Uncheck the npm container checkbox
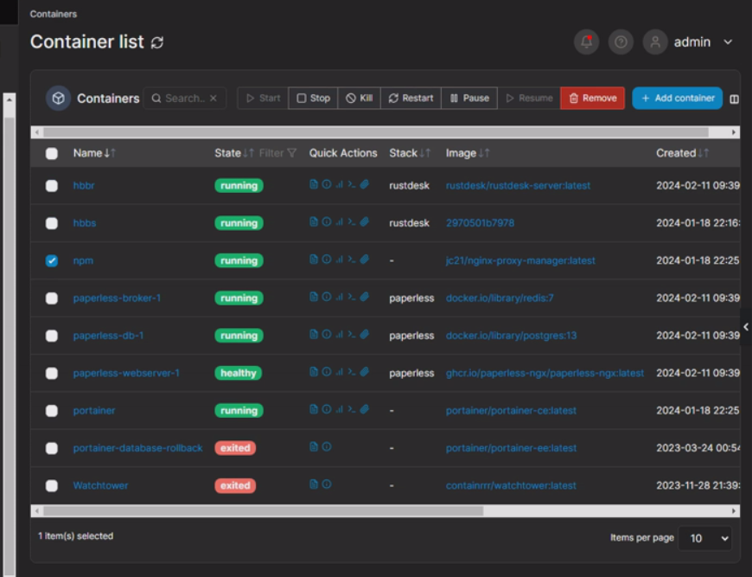The width and height of the screenshot is (752, 577). tap(52, 260)
